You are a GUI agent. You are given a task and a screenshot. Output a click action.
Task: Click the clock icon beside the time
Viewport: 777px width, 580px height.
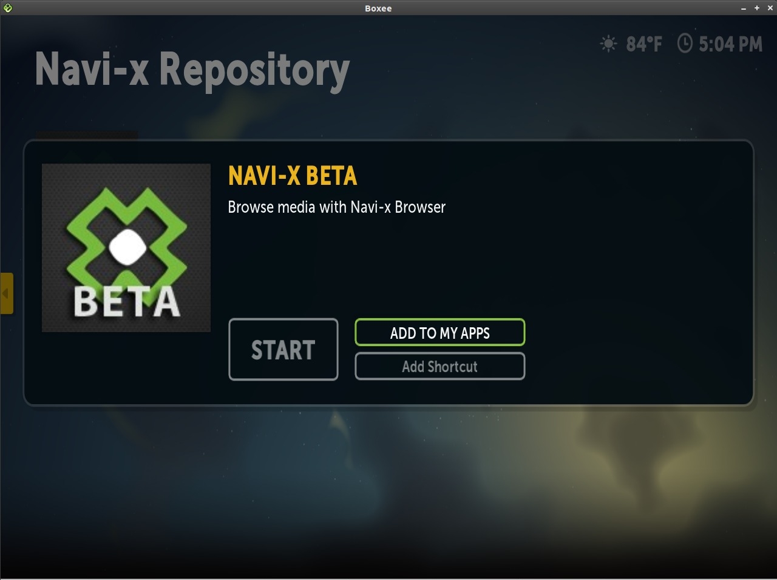(685, 44)
